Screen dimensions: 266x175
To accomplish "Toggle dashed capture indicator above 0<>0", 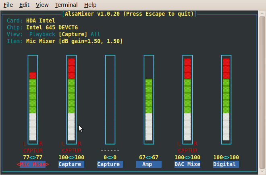I will (110, 150).
